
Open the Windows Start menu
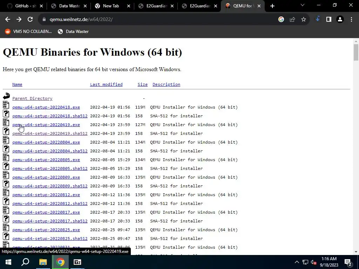[x=8, y=262]
